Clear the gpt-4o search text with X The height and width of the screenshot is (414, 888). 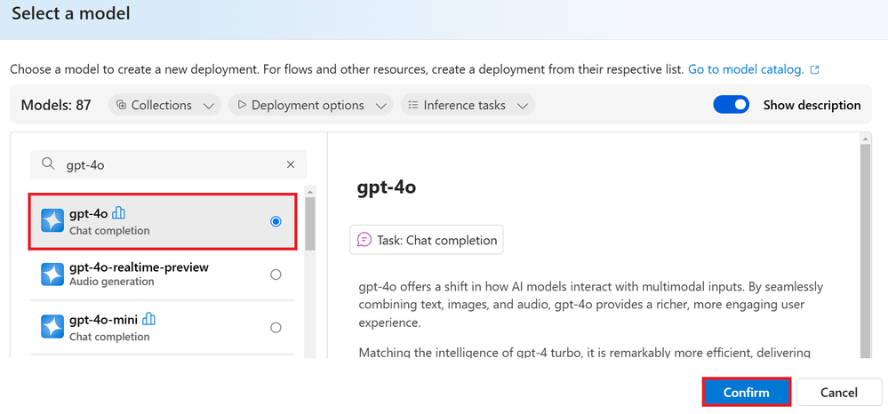[291, 164]
